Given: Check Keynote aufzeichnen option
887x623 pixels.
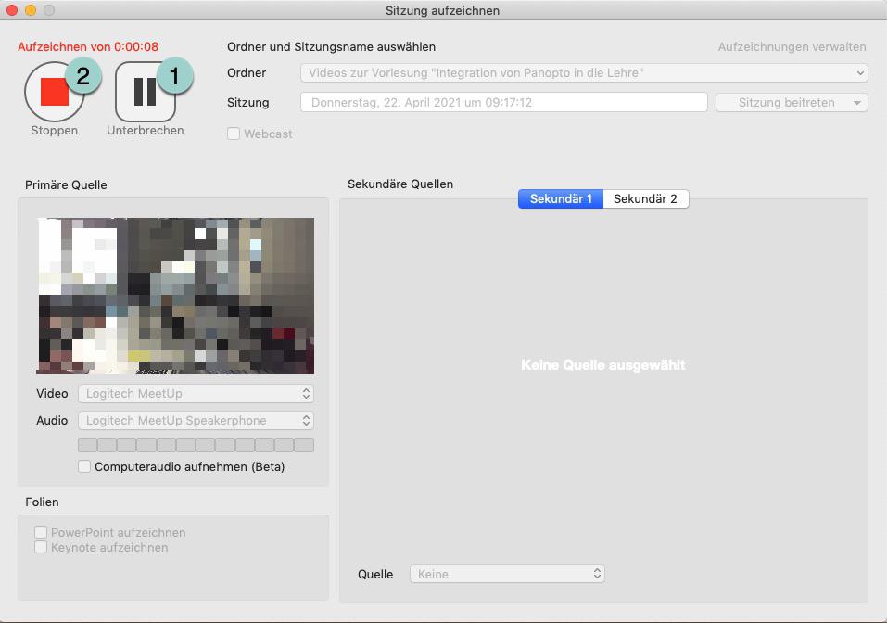Looking at the screenshot, I should click(41, 547).
